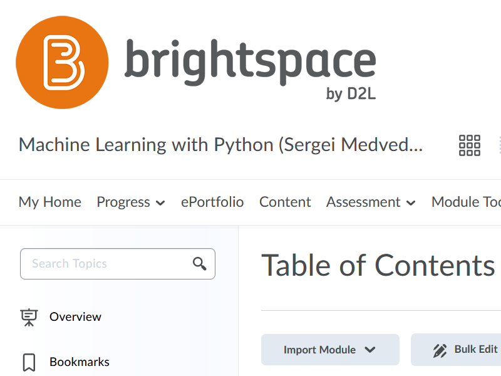Open the course selector grid icon

(x=469, y=145)
